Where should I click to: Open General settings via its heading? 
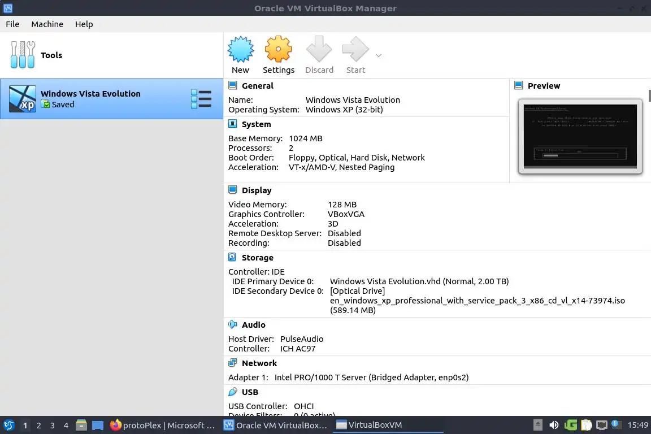258,86
